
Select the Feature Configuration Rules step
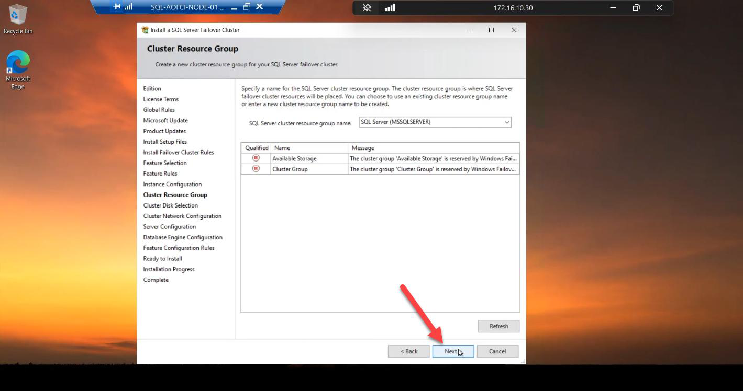[x=179, y=248]
